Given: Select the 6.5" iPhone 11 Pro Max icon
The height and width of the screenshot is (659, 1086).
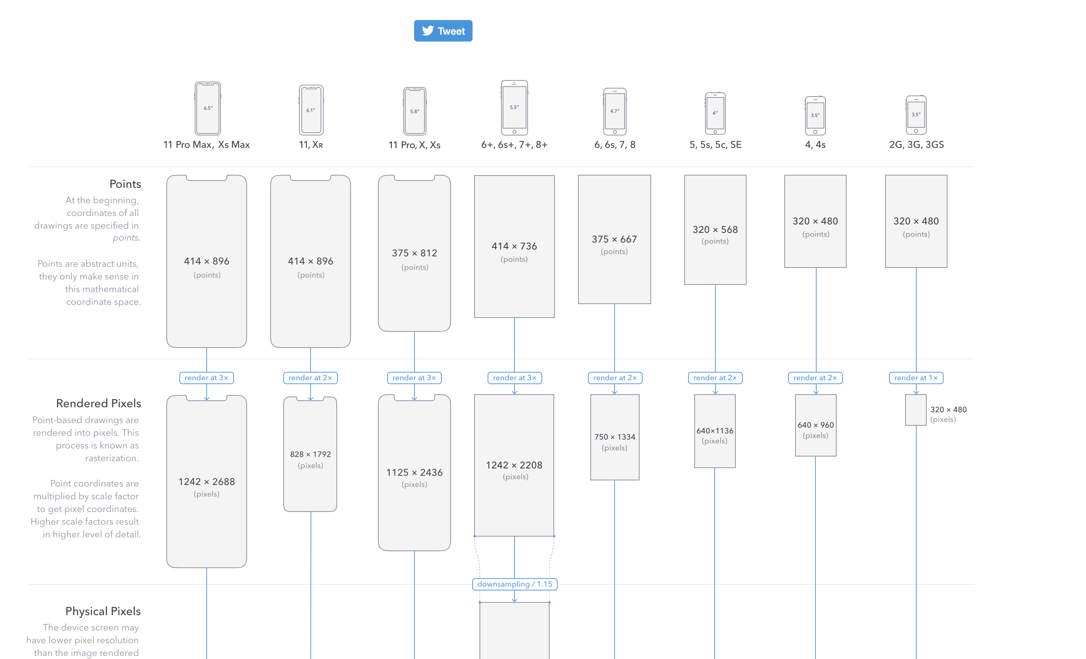Looking at the screenshot, I should point(207,109).
